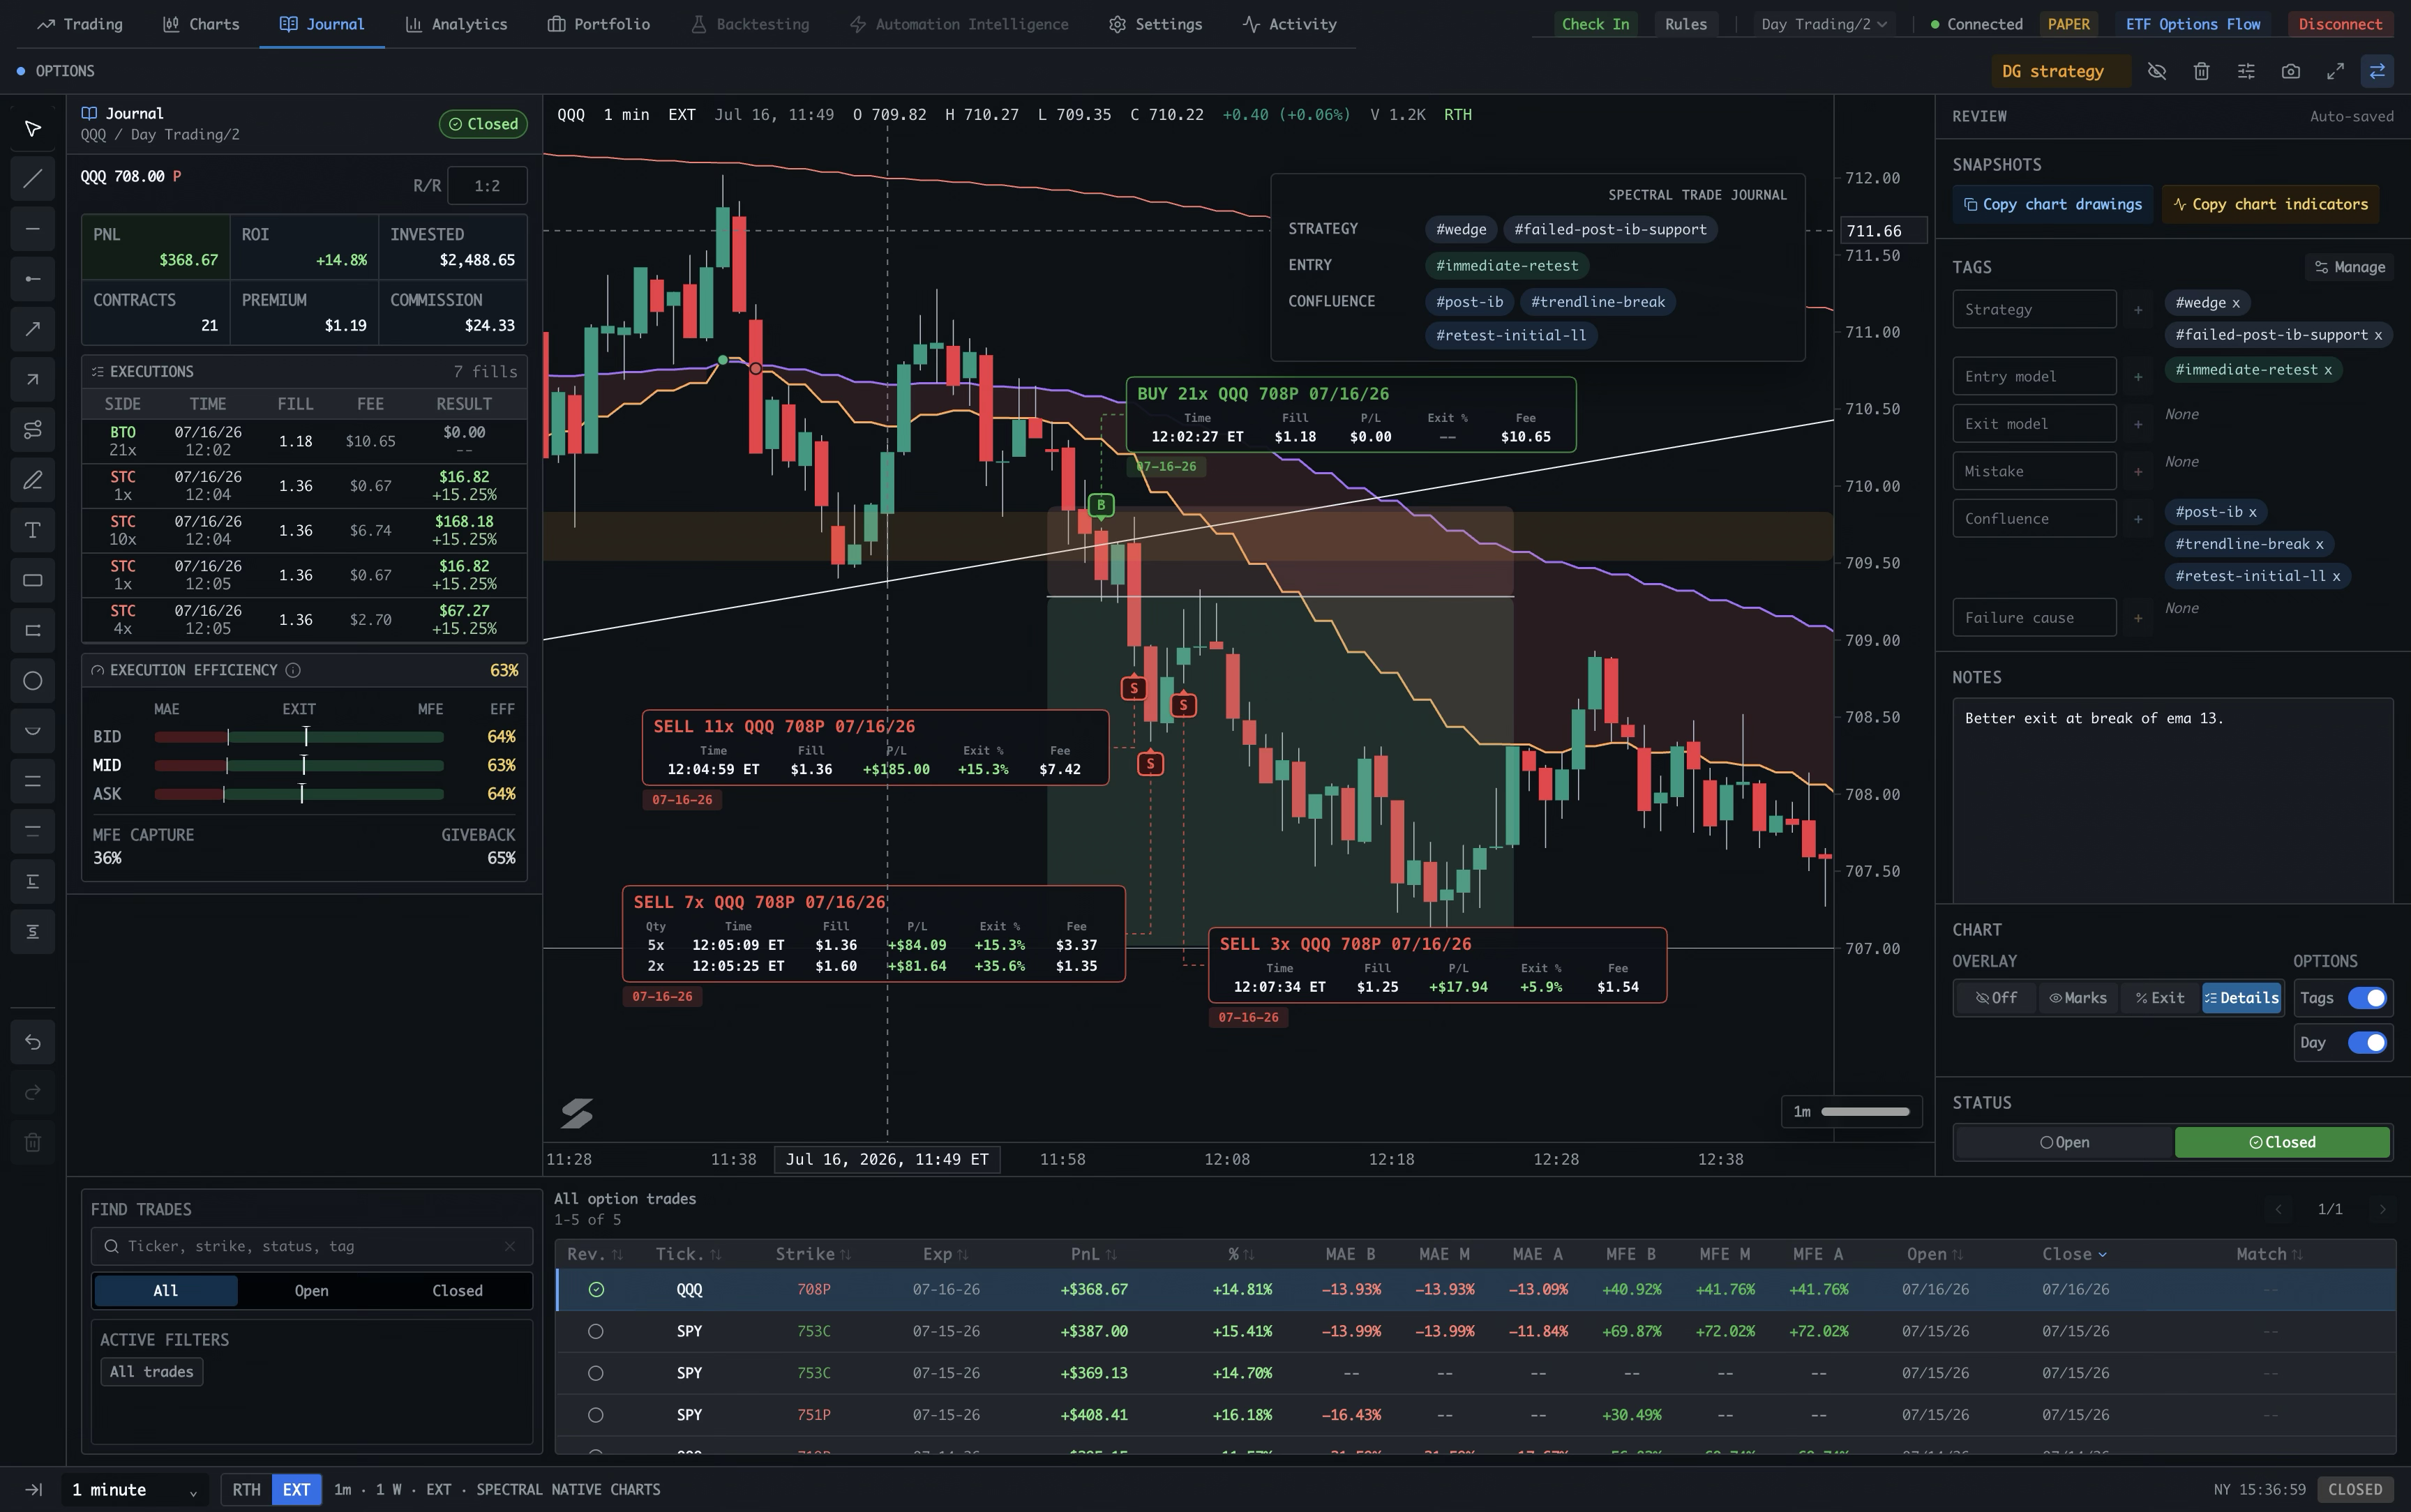The image size is (2411, 1512).
Task: Open Manage tags
Action: pyautogui.click(x=2350, y=267)
